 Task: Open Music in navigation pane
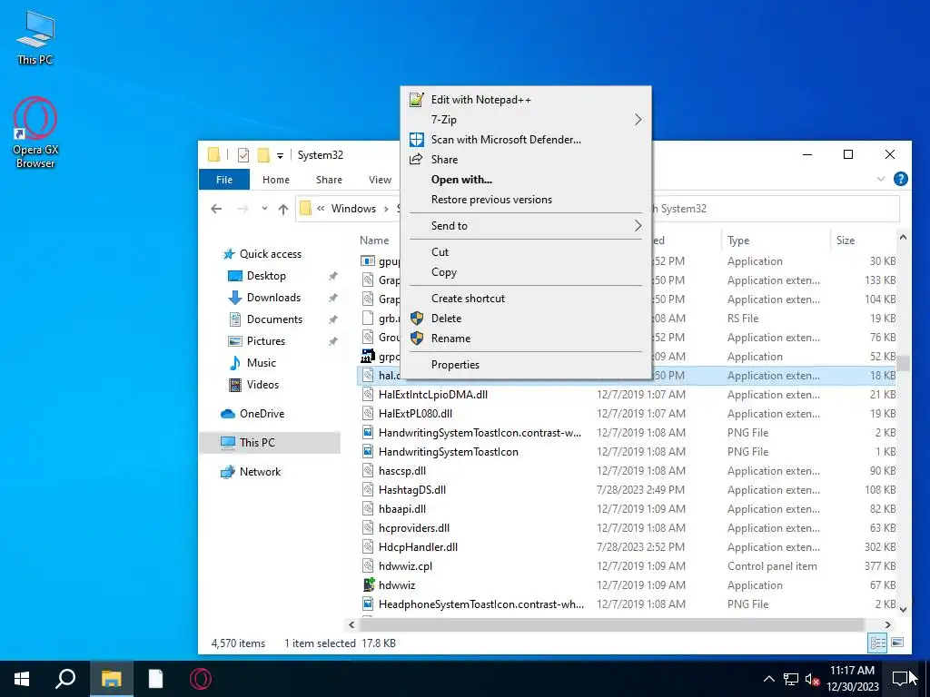261,363
